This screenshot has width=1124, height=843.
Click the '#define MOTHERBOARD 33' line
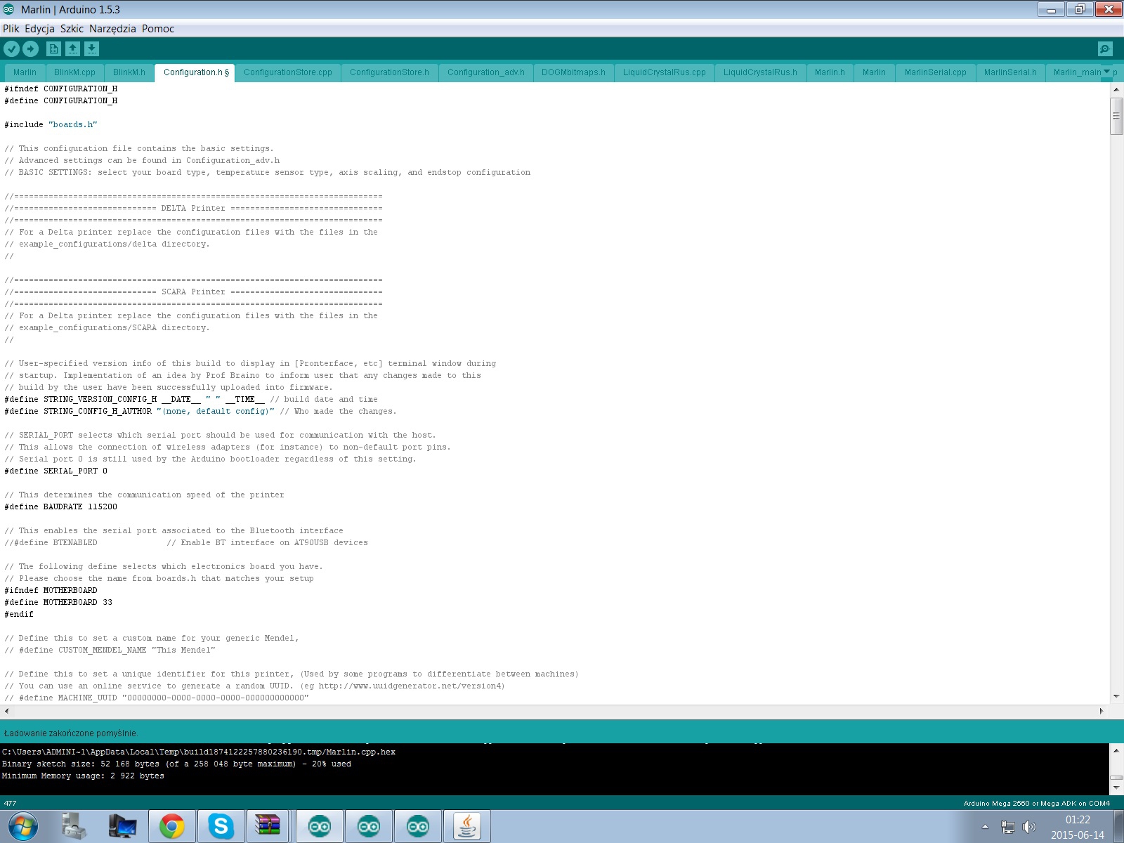tap(58, 602)
